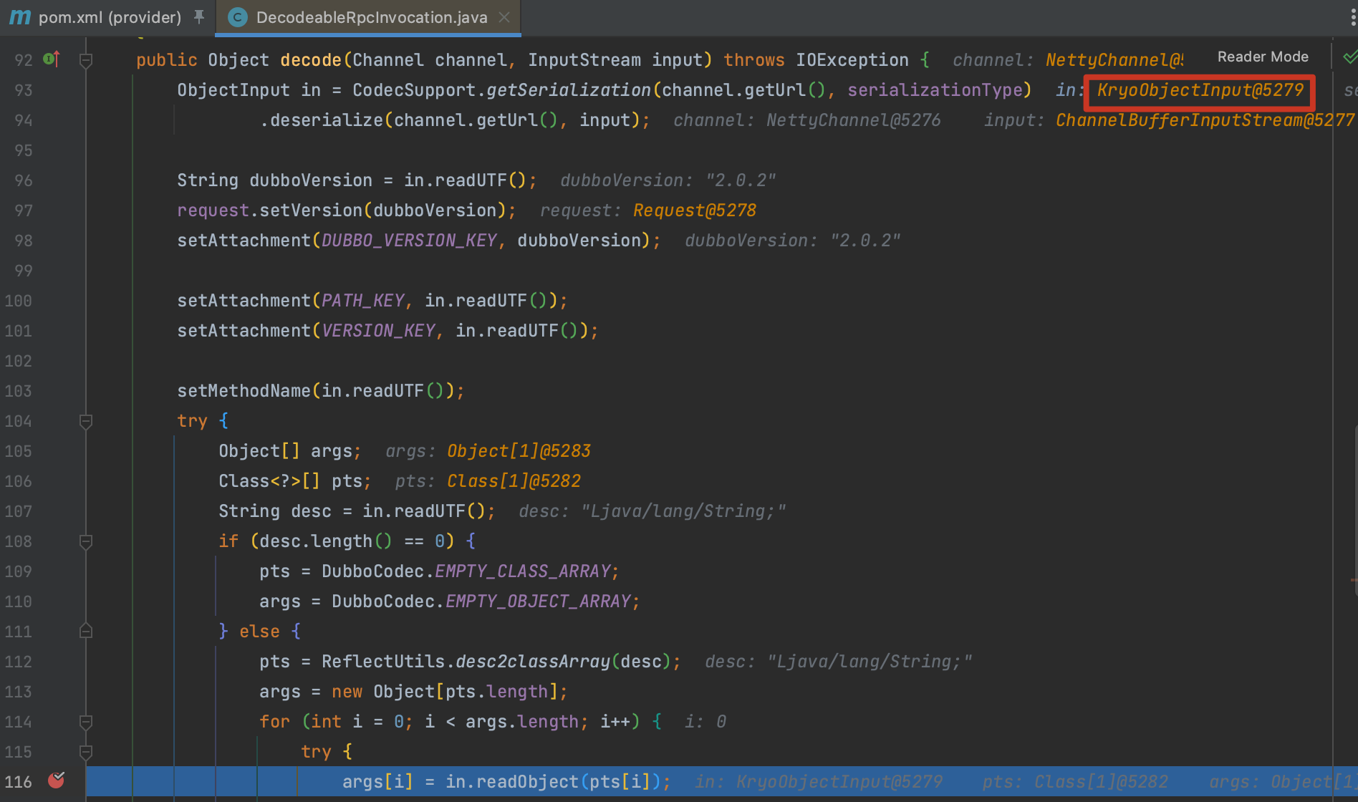Screen dimensions: 1358x802
Task: Collapse the inner try block at line 115
Action: (86, 752)
